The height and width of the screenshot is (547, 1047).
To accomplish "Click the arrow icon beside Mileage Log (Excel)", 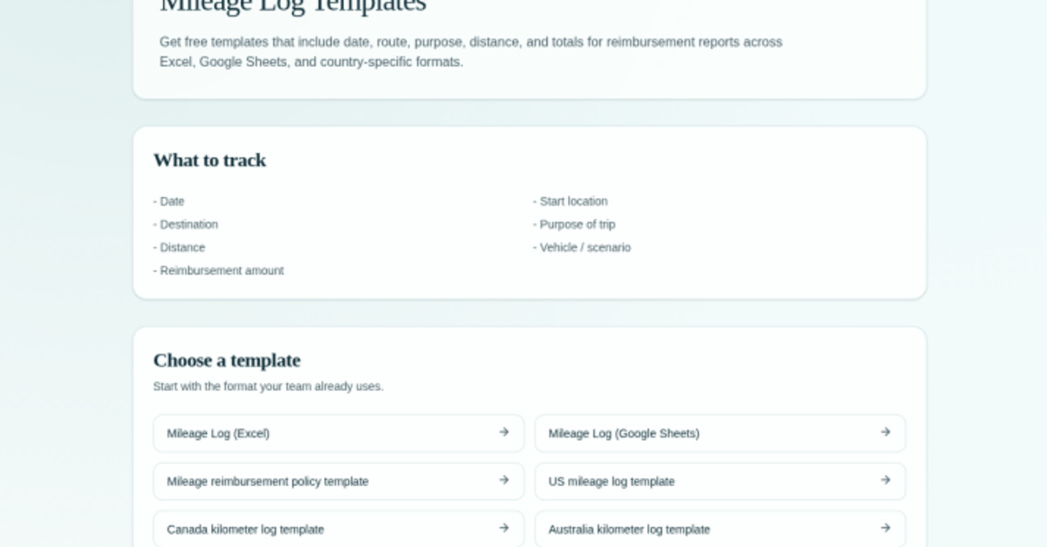I will 503,432.
